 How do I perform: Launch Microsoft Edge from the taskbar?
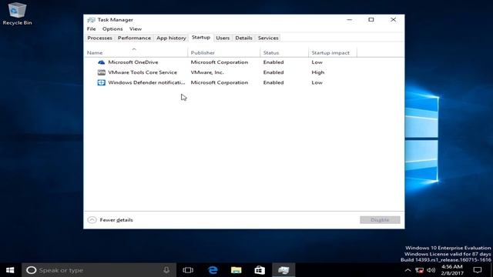pyautogui.click(x=213, y=270)
